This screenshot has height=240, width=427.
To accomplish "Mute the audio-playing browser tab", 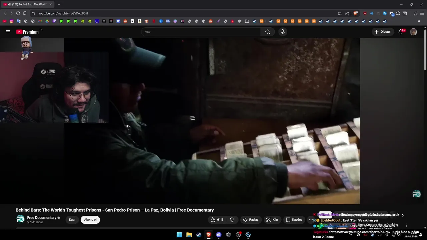I will coord(9,4).
